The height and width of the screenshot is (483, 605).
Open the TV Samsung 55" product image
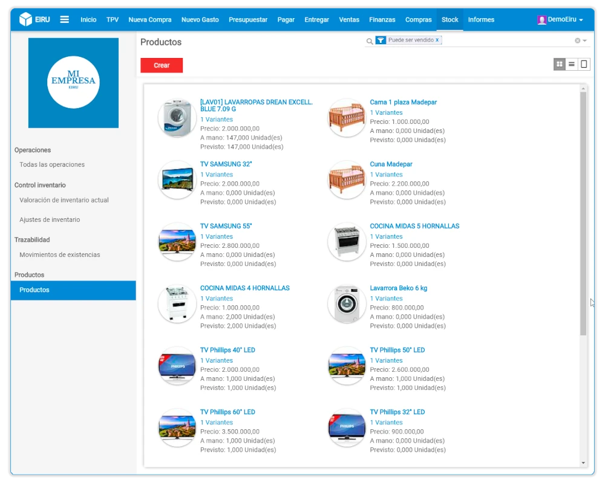click(x=177, y=242)
